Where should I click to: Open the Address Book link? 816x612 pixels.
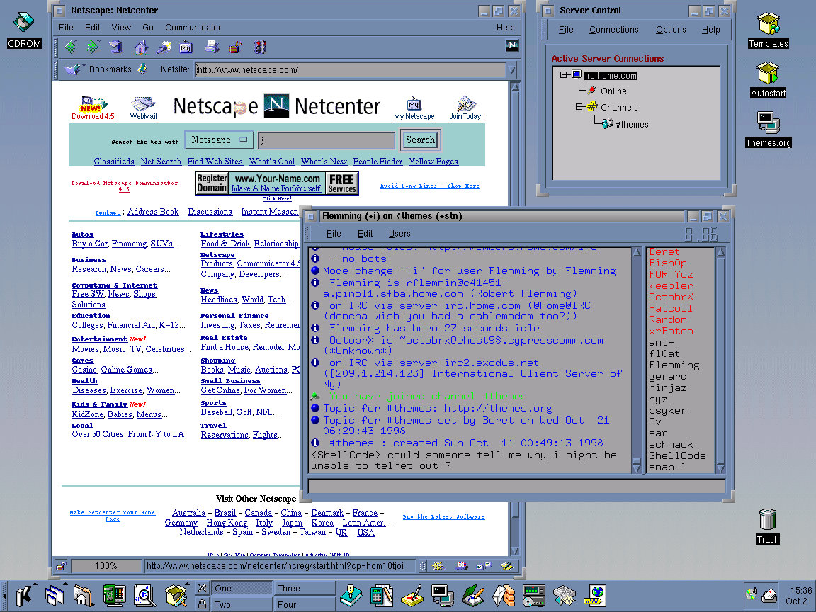point(153,212)
